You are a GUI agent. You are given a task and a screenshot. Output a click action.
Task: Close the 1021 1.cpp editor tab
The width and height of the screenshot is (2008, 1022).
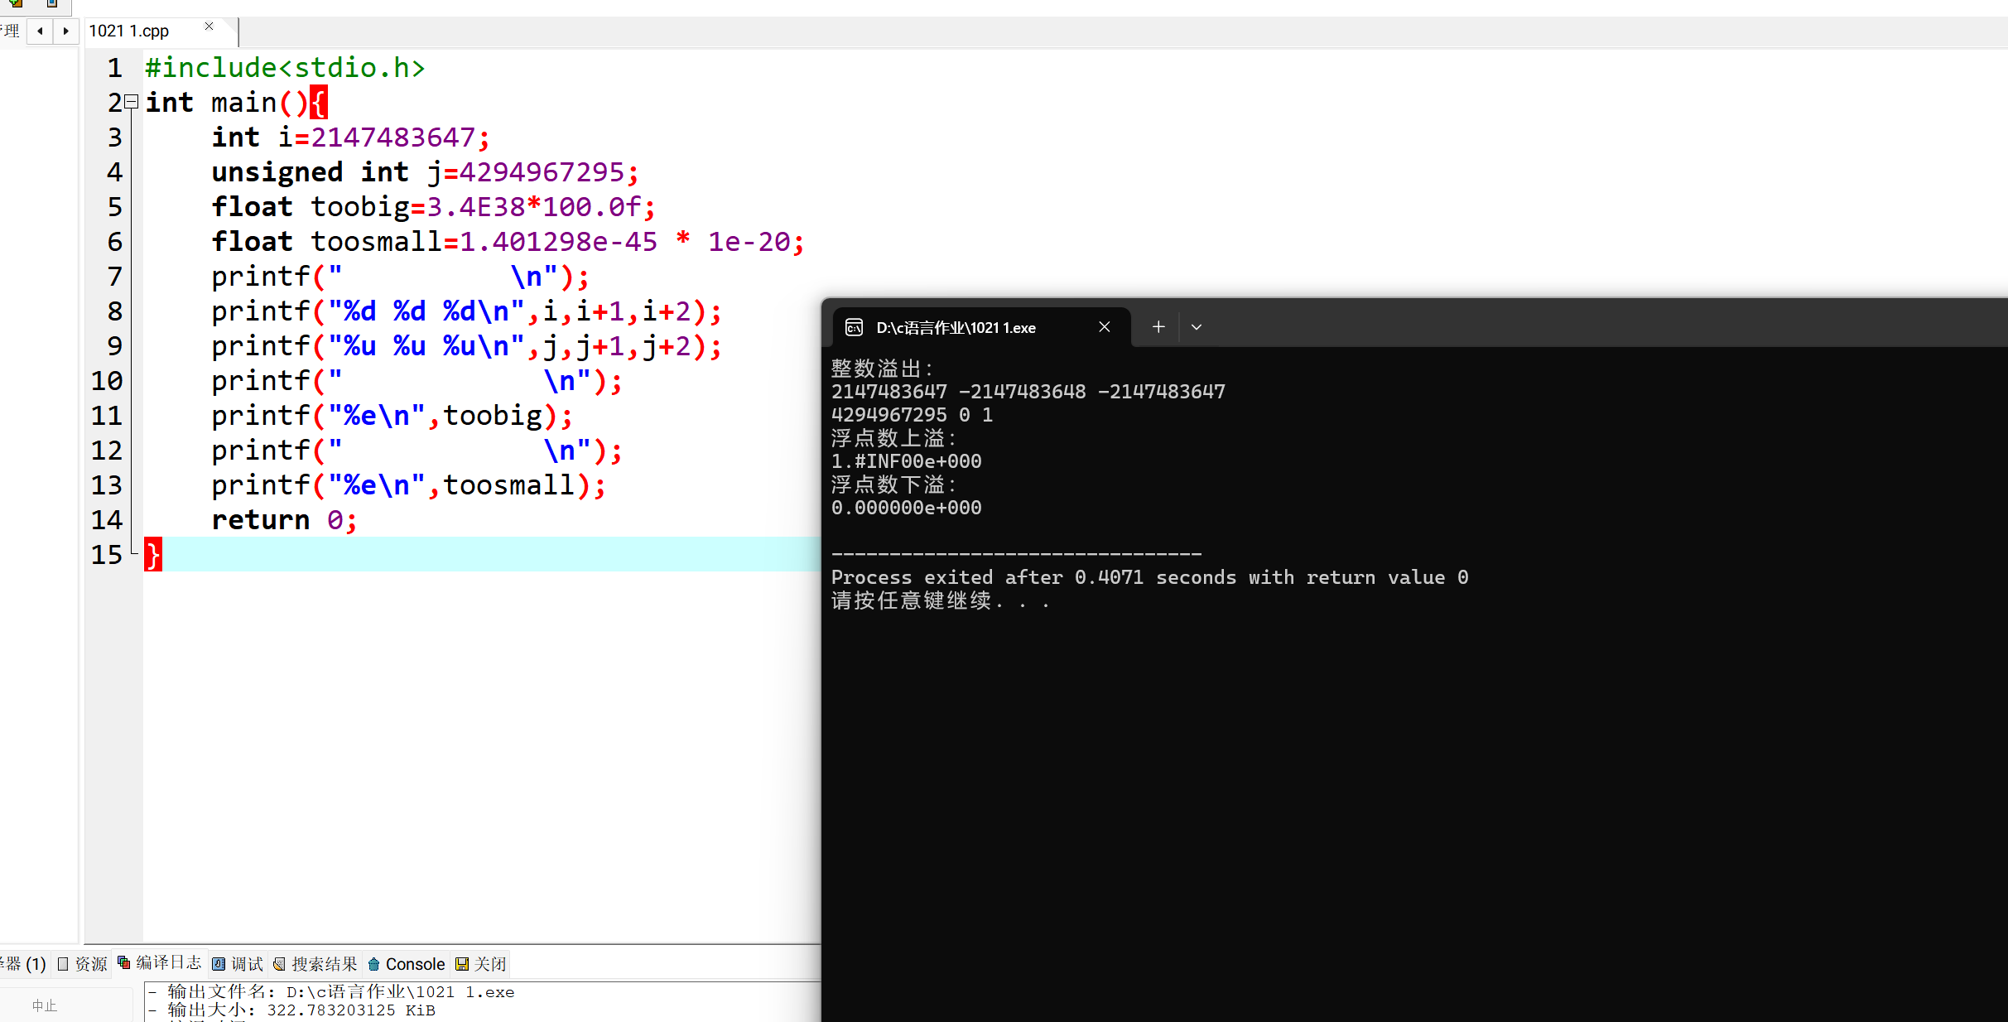click(x=209, y=27)
